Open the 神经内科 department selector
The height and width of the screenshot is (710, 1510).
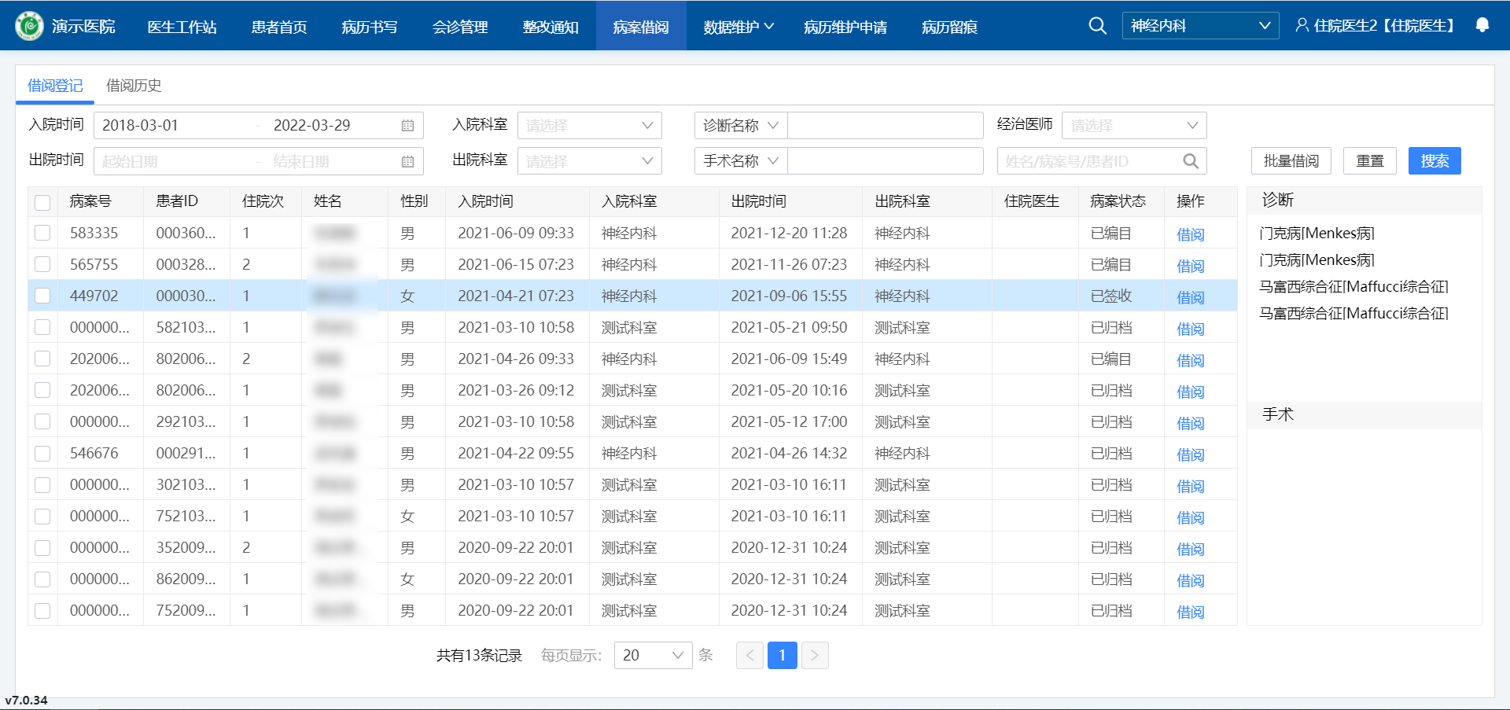(1199, 26)
